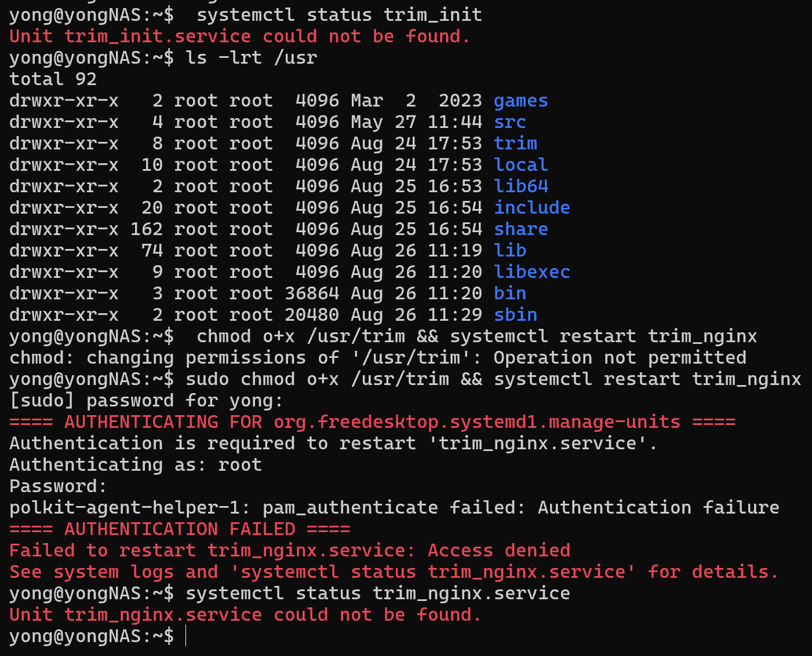Click the include directory name
Viewport: 812px width, 656px height.
click(531, 208)
